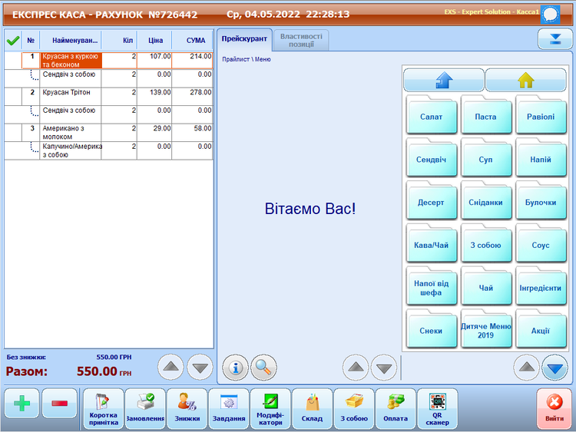Open the Десерт category folder
576x432 pixels.
click(x=431, y=203)
